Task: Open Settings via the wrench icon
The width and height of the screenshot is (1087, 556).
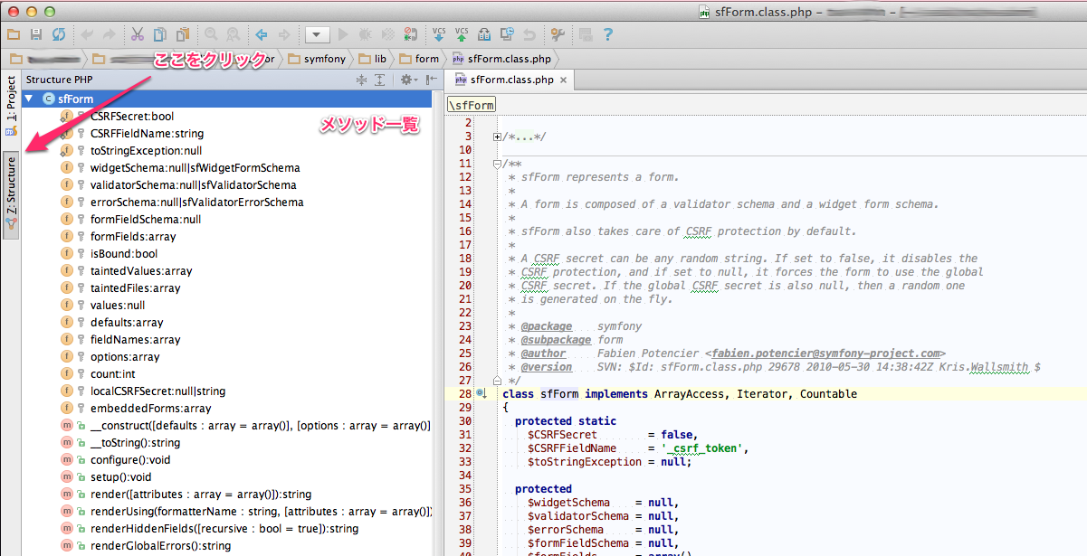Action: [x=558, y=35]
